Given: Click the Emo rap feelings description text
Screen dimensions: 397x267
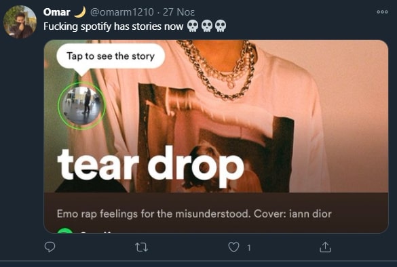Looking at the screenshot, I should 194,214.
